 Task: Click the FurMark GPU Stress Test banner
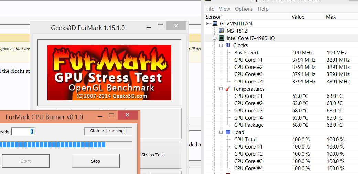pos(109,72)
